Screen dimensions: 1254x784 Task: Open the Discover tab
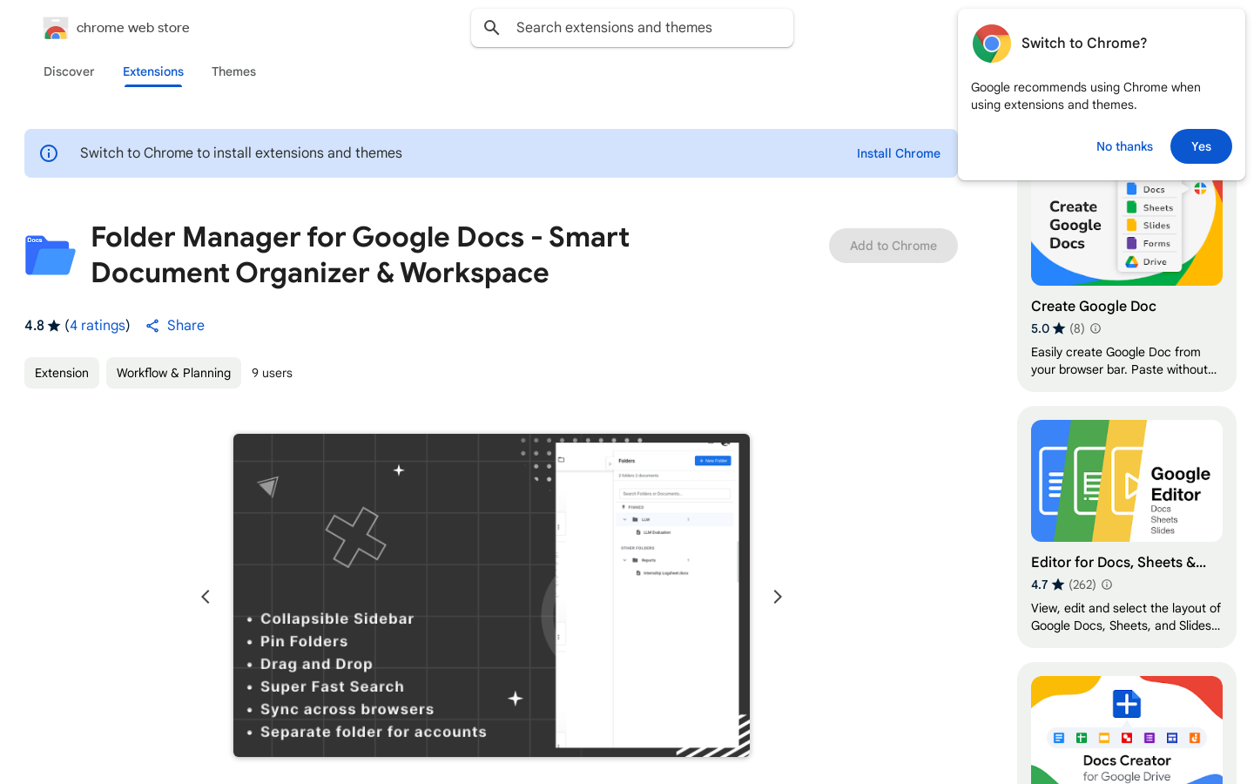click(x=69, y=71)
